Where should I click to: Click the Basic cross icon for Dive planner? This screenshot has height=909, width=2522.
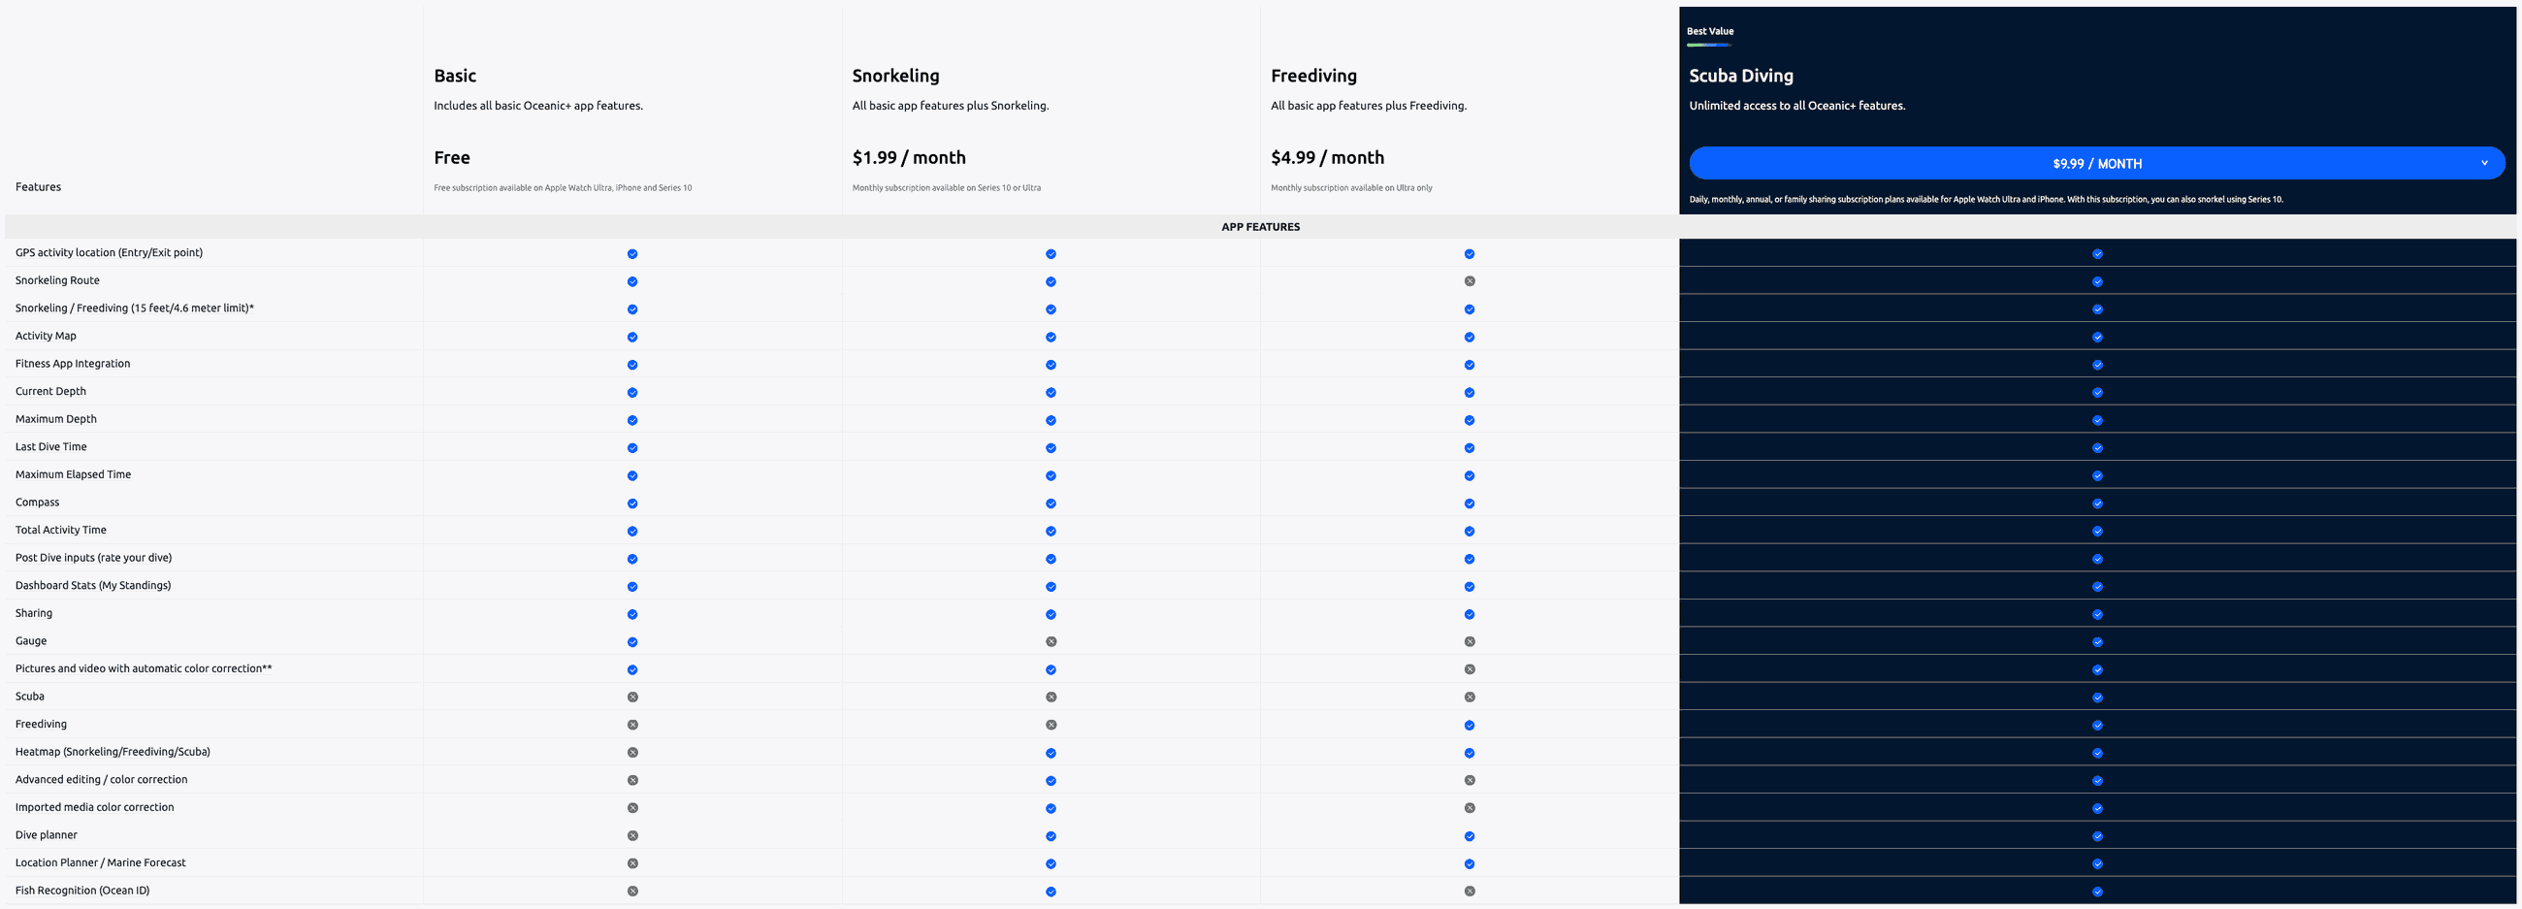pos(632,835)
